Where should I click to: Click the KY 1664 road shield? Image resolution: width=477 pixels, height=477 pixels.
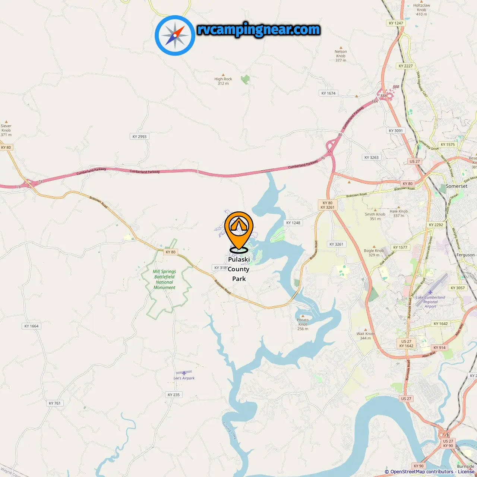point(31,326)
